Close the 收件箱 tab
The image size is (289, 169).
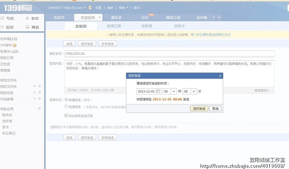(214, 17)
